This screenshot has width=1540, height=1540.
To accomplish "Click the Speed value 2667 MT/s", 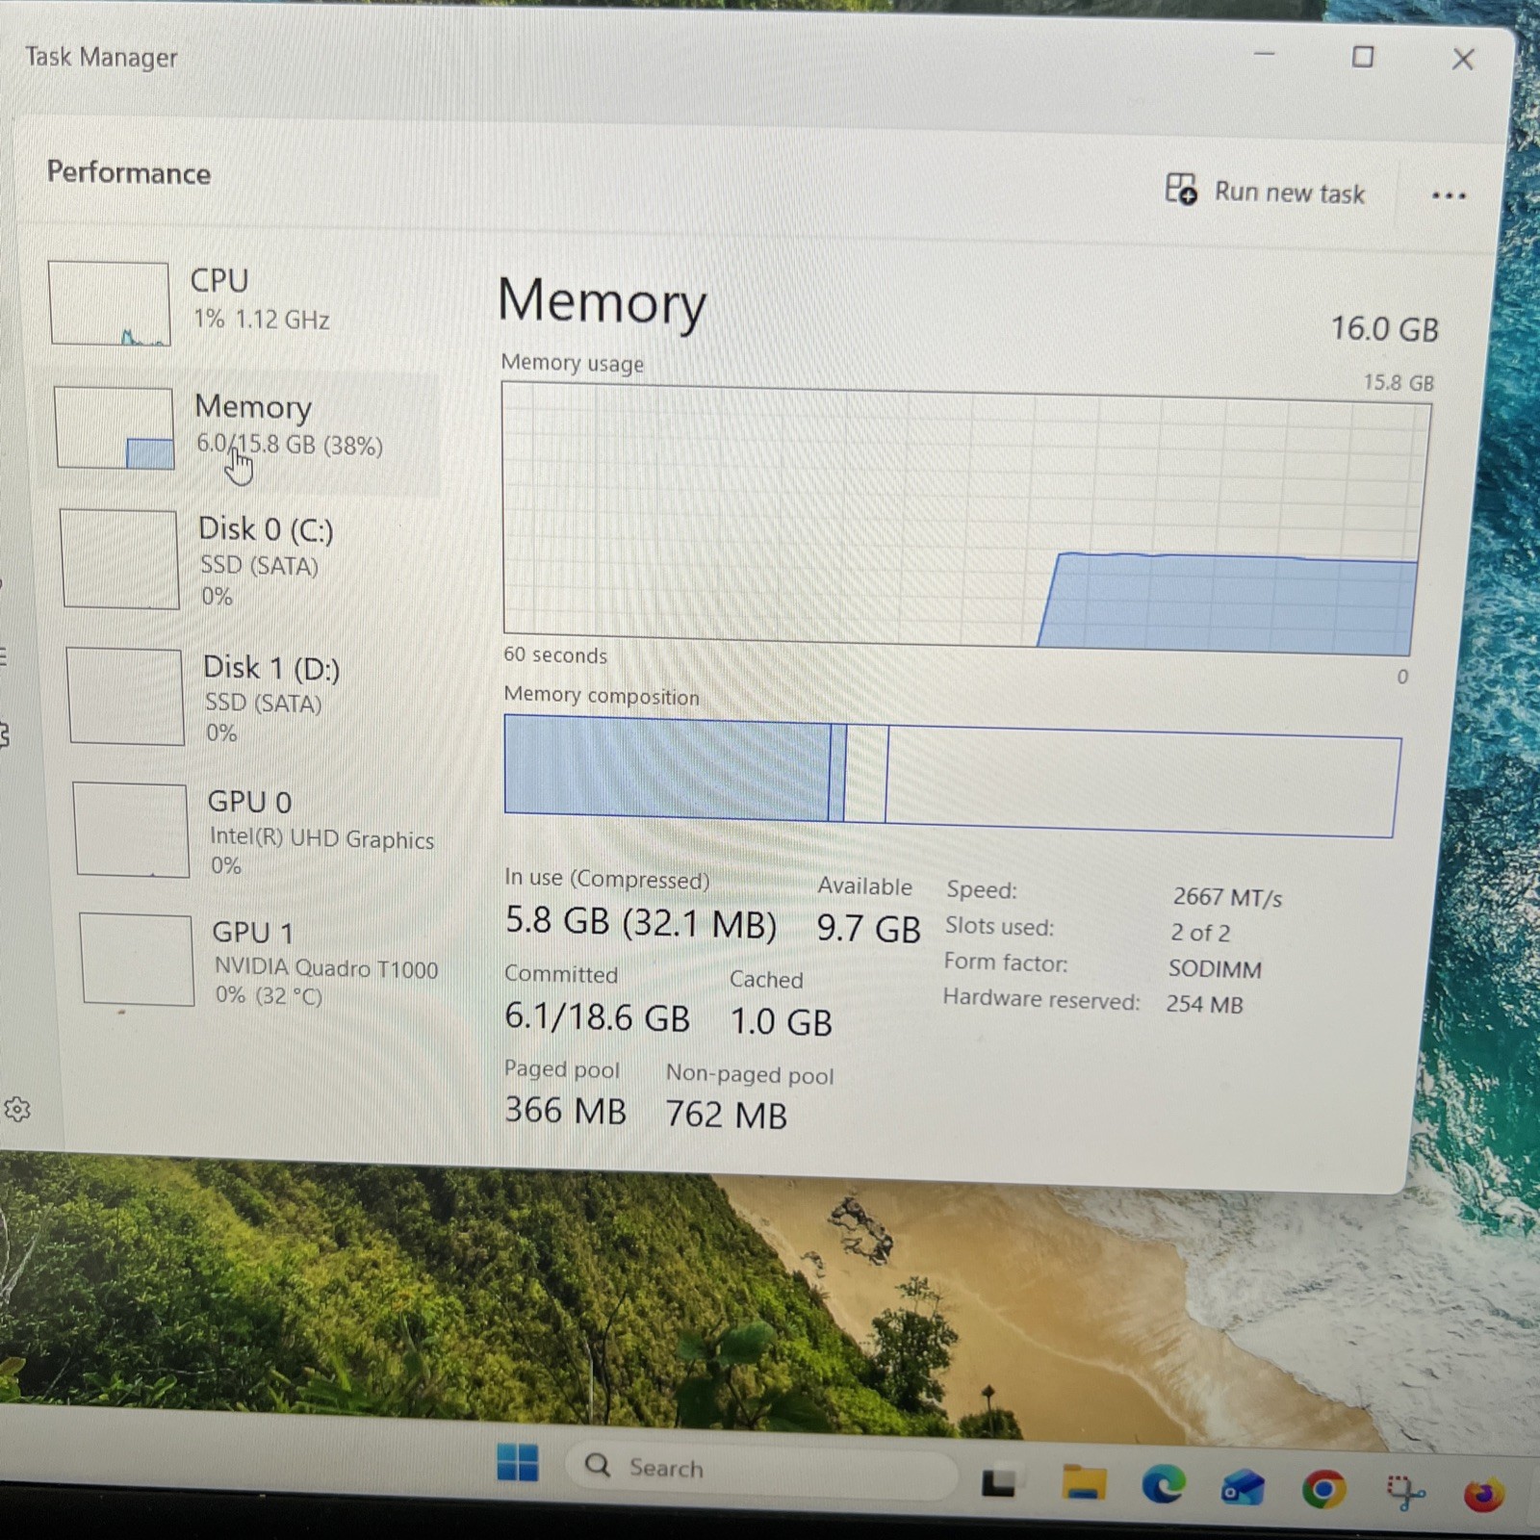I will click(x=1227, y=897).
